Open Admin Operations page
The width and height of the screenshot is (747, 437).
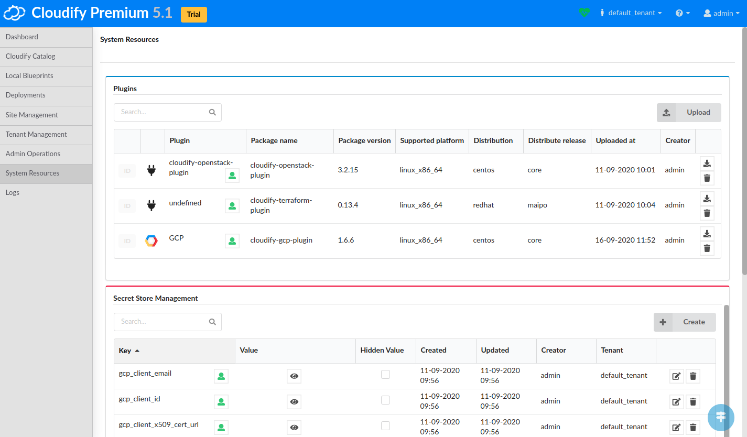click(x=46, y=154)
